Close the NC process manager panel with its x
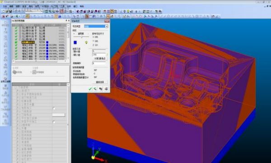 pos(69,21)
